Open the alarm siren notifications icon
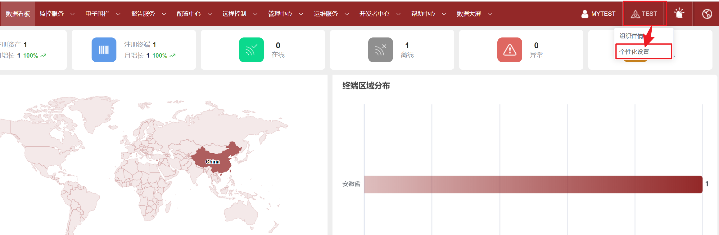The width and height of the screenshot is (719, 235). click(x=679, y=14)
